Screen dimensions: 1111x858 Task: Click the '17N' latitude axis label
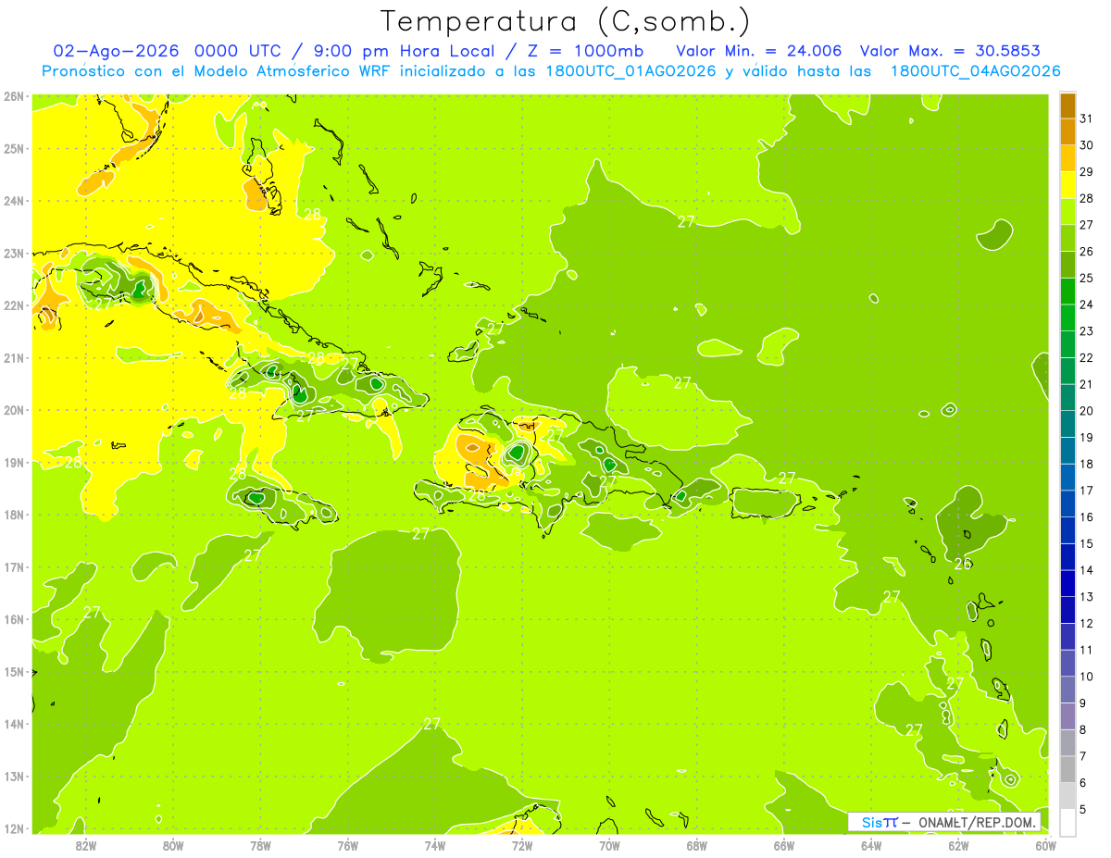13,566
